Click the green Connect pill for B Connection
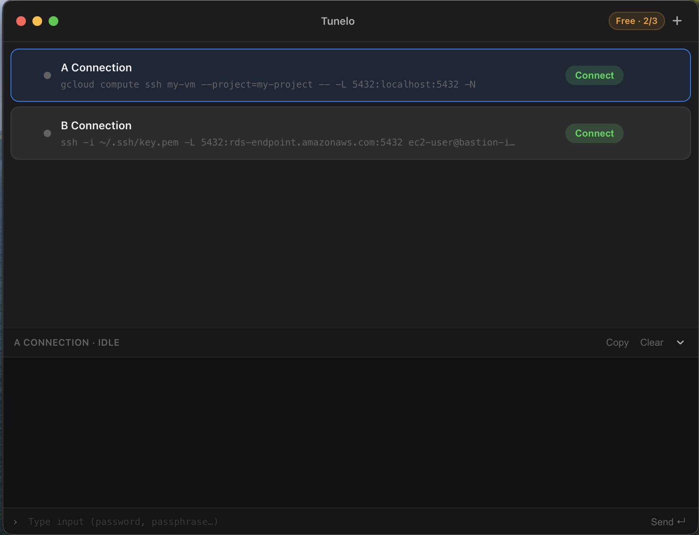 pyautogui.click(x=594, y=133)
